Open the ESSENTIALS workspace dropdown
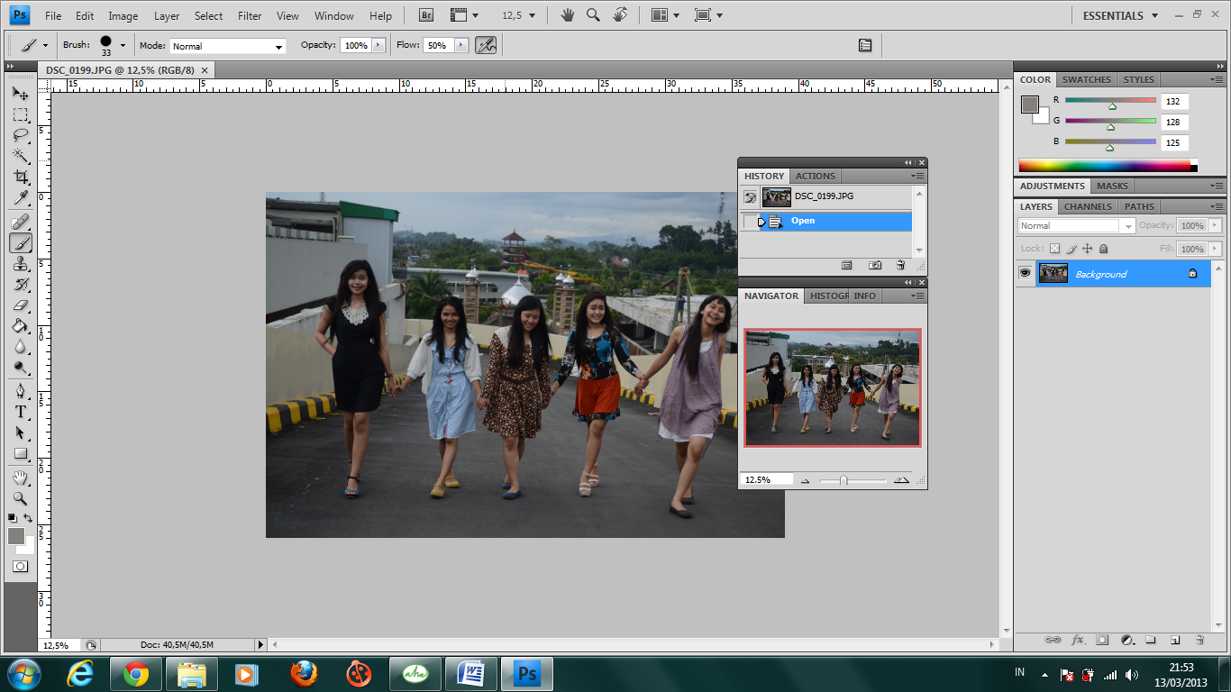The image size is (1231, 692). [x=1119, y=15]
